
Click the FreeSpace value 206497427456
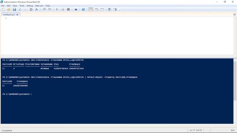pyautogui.click(x=76, y=68)
